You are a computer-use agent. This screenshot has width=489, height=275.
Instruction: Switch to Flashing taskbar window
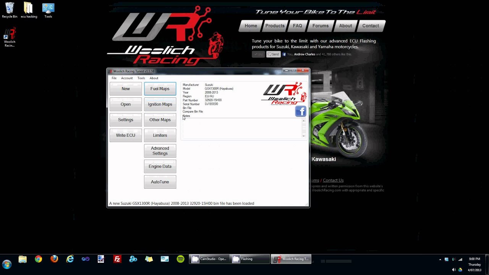point(250,259)
